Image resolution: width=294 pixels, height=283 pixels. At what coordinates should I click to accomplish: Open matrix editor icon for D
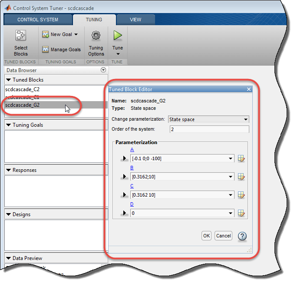point(241,213)
